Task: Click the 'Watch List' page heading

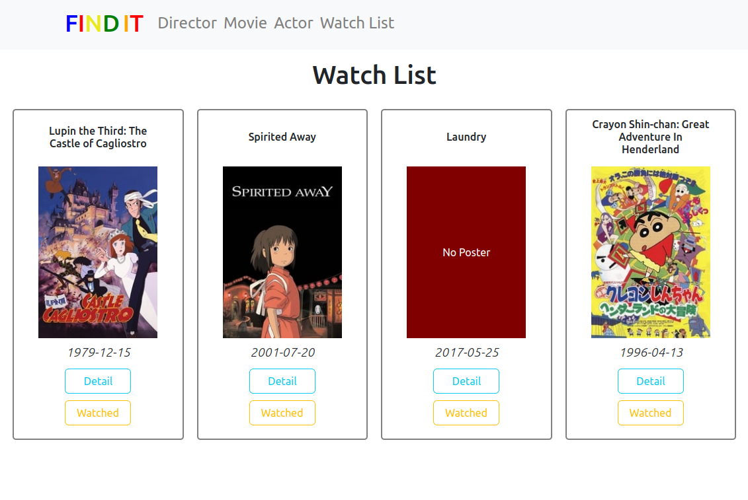Action: click(x=374, y=75)
